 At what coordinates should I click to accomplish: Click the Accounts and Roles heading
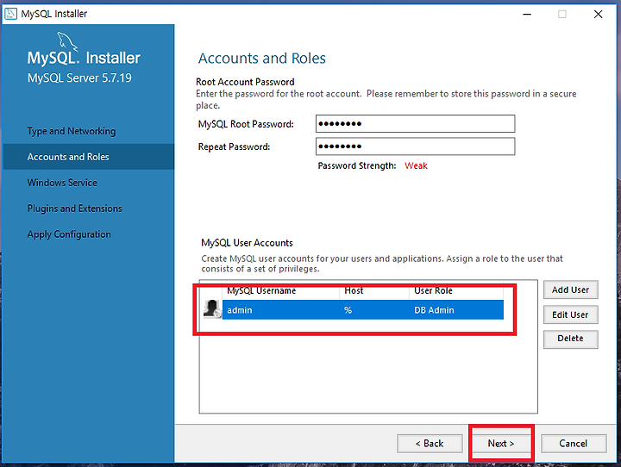262,59
